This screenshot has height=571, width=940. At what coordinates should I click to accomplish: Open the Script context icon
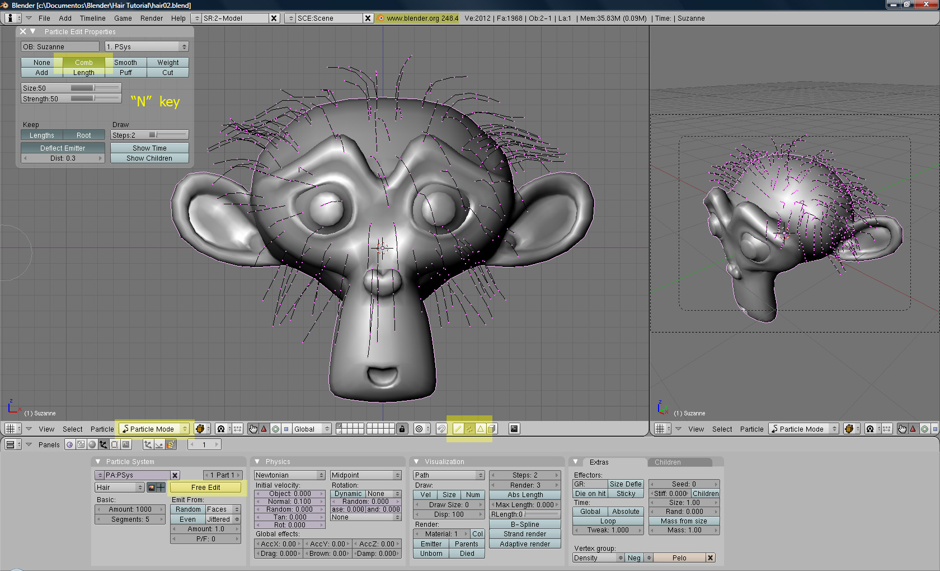pos(81,444)
